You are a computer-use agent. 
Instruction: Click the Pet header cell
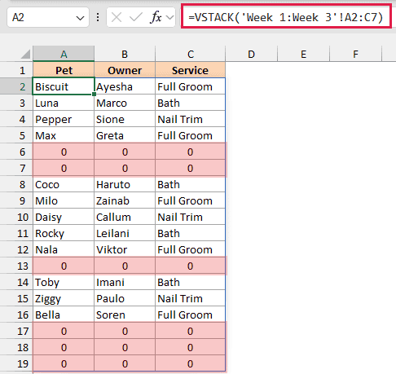pyautogui.click(x=64, y=70)
